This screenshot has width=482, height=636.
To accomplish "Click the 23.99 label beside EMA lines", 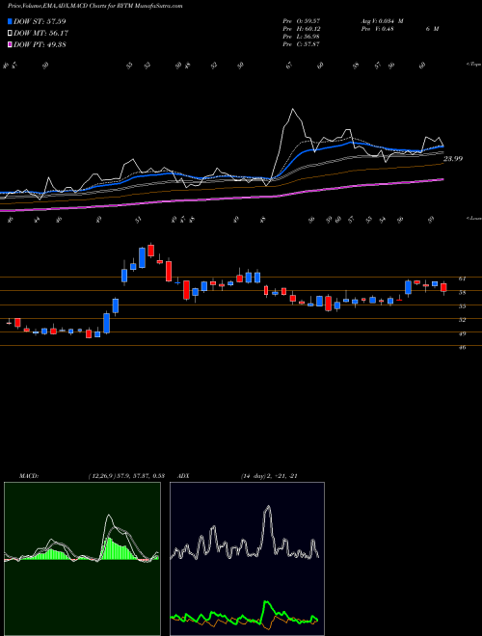I will (453, 159).
